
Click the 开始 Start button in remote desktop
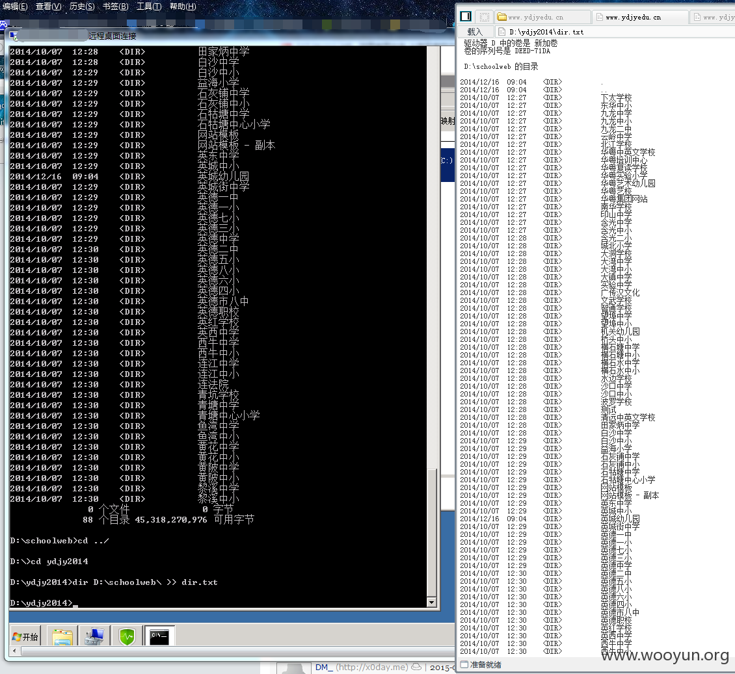click(x=25, y=636)
